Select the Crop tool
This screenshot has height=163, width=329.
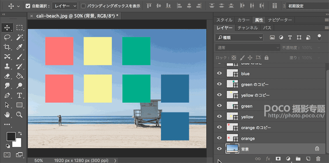click(7, 47)
